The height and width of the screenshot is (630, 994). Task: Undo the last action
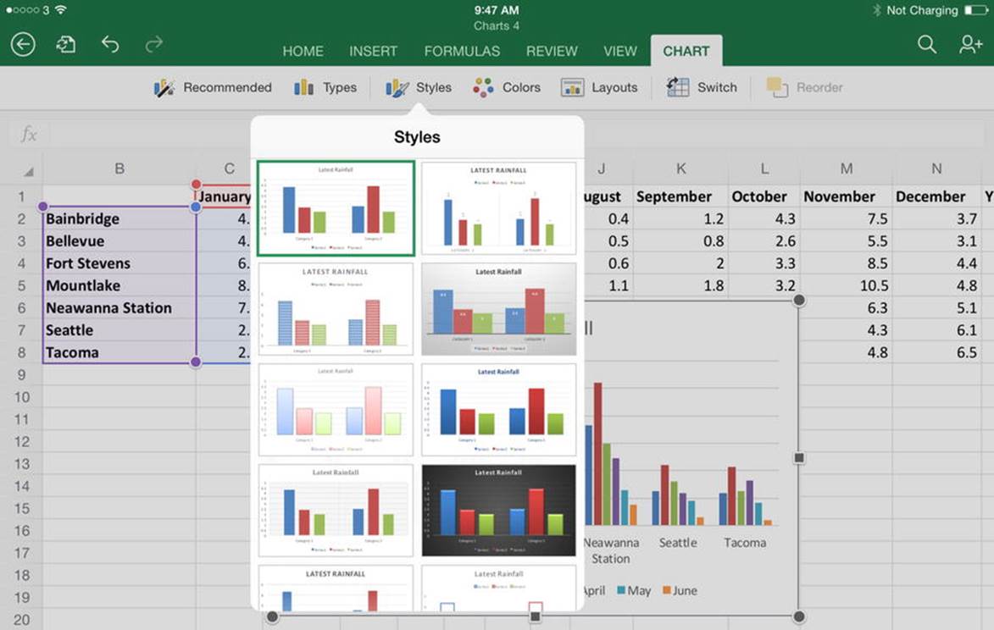coord(110,44)
